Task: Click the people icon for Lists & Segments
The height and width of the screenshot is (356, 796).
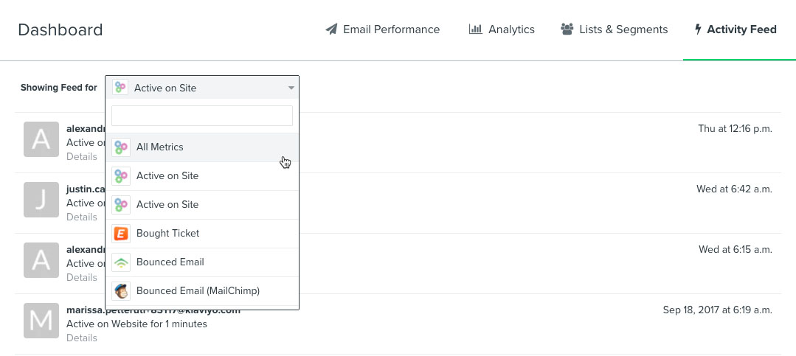Action: click(567, 29)
